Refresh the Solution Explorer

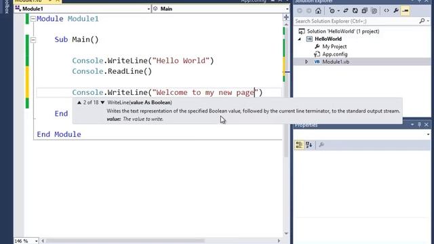pos(355,11)
